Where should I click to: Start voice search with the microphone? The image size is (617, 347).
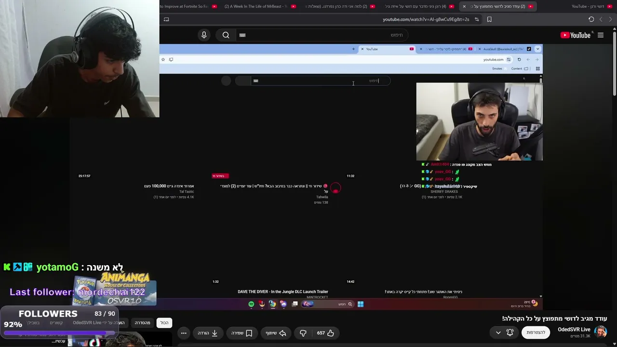point(204,35)
